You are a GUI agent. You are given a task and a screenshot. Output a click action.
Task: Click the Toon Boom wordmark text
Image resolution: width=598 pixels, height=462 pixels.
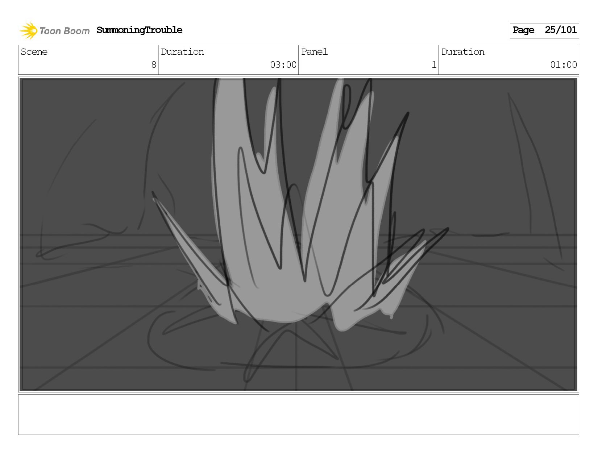tap(65, 31)
